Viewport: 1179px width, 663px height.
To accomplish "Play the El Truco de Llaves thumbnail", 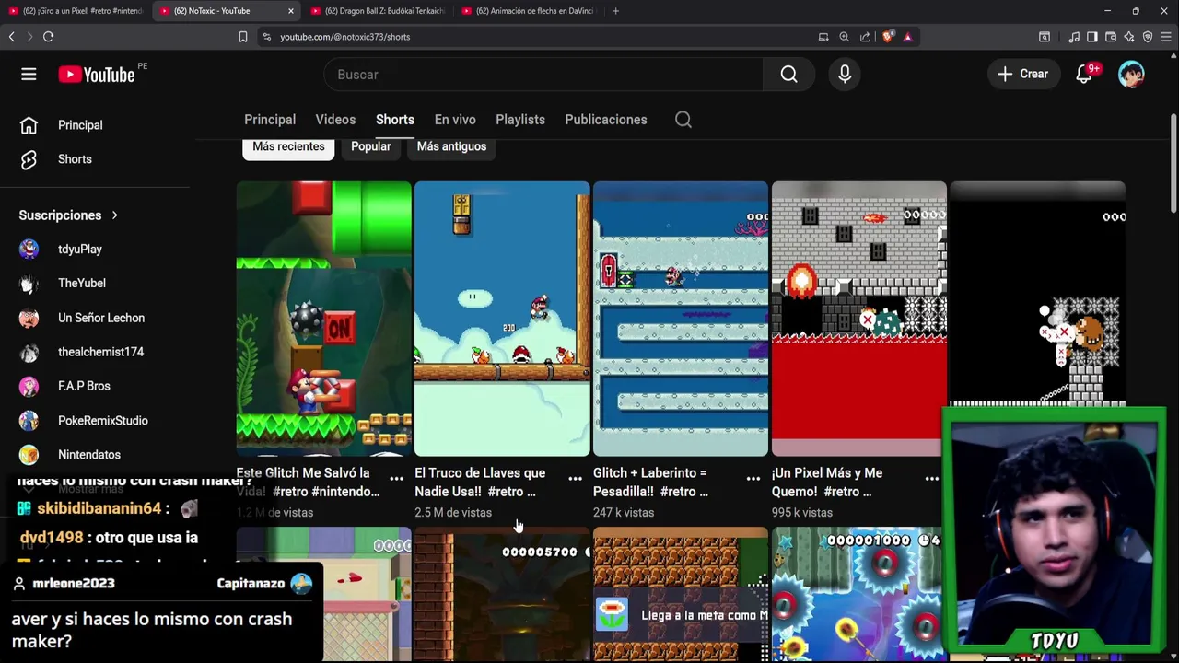I will point(502,319).
